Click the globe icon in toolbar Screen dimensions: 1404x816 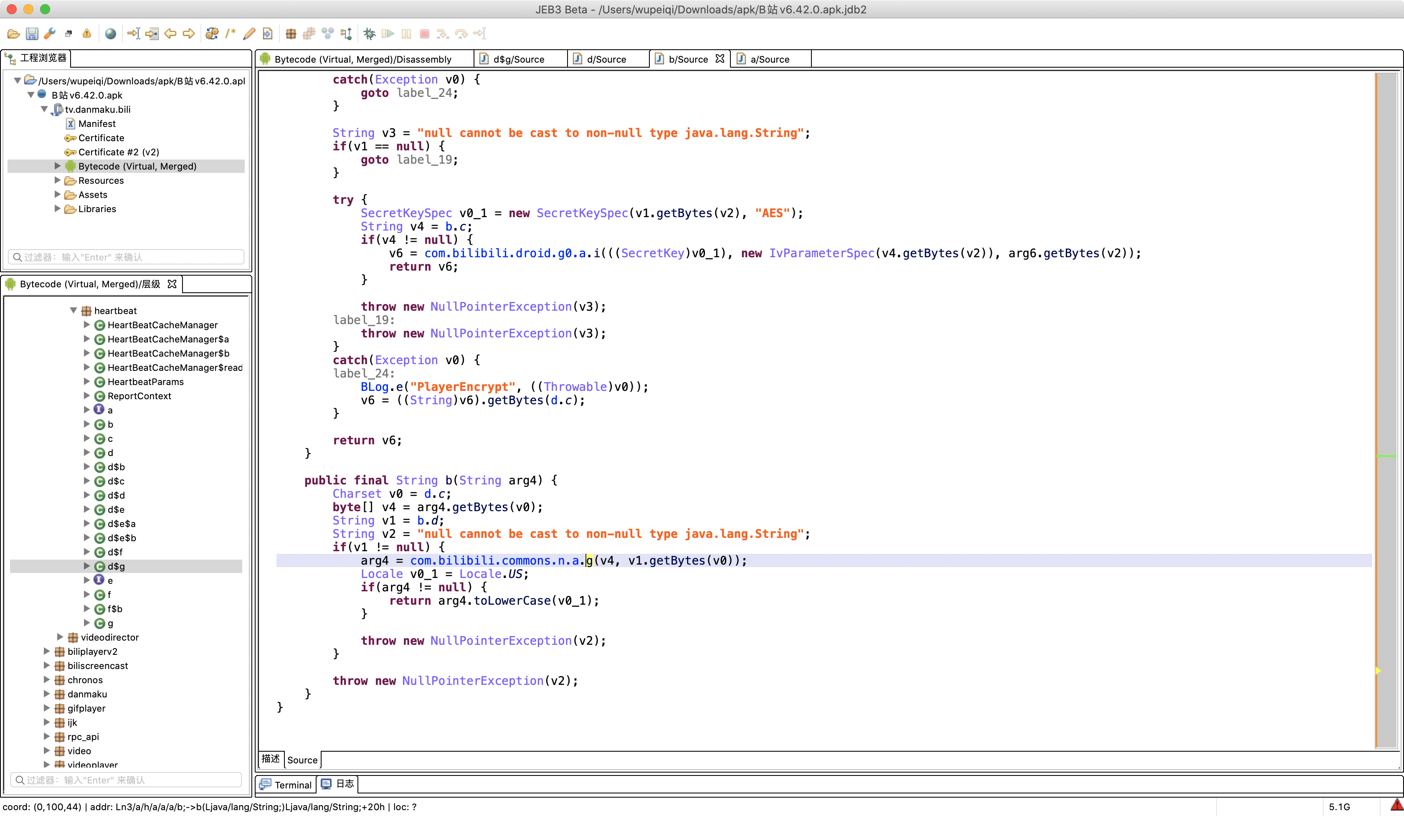110,34
